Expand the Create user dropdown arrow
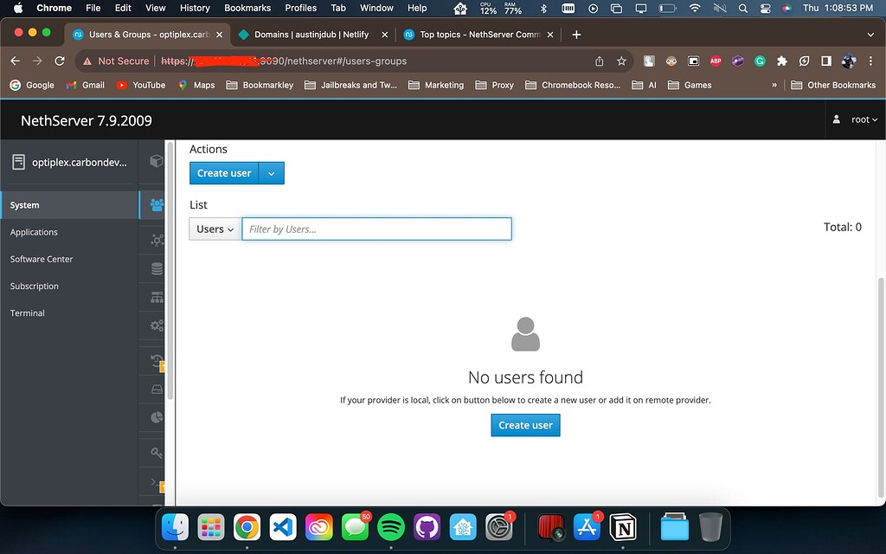Viewport: 886px width, 554px height. click(x=272, y=173)
